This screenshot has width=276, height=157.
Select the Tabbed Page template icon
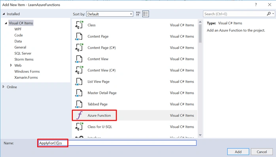click(79, 104)
